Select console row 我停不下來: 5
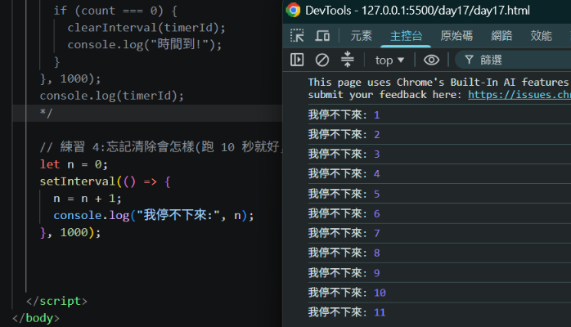Viewport: 571px width, 327px height. pos(439,194)
